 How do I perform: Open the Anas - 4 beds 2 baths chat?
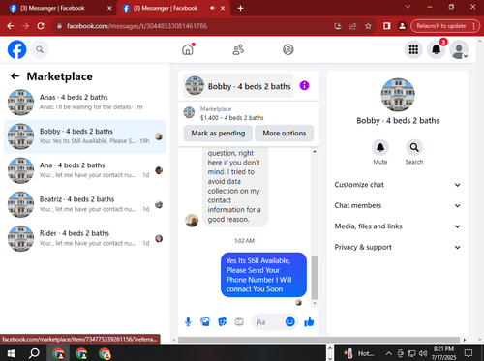85,103
